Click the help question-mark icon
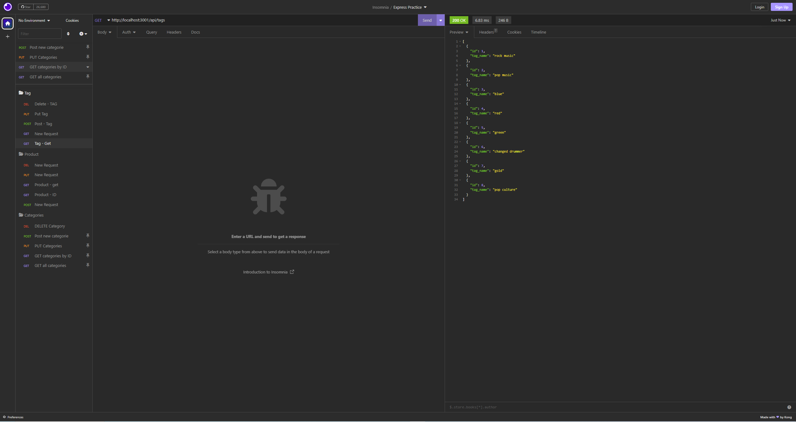 (789, 407)
